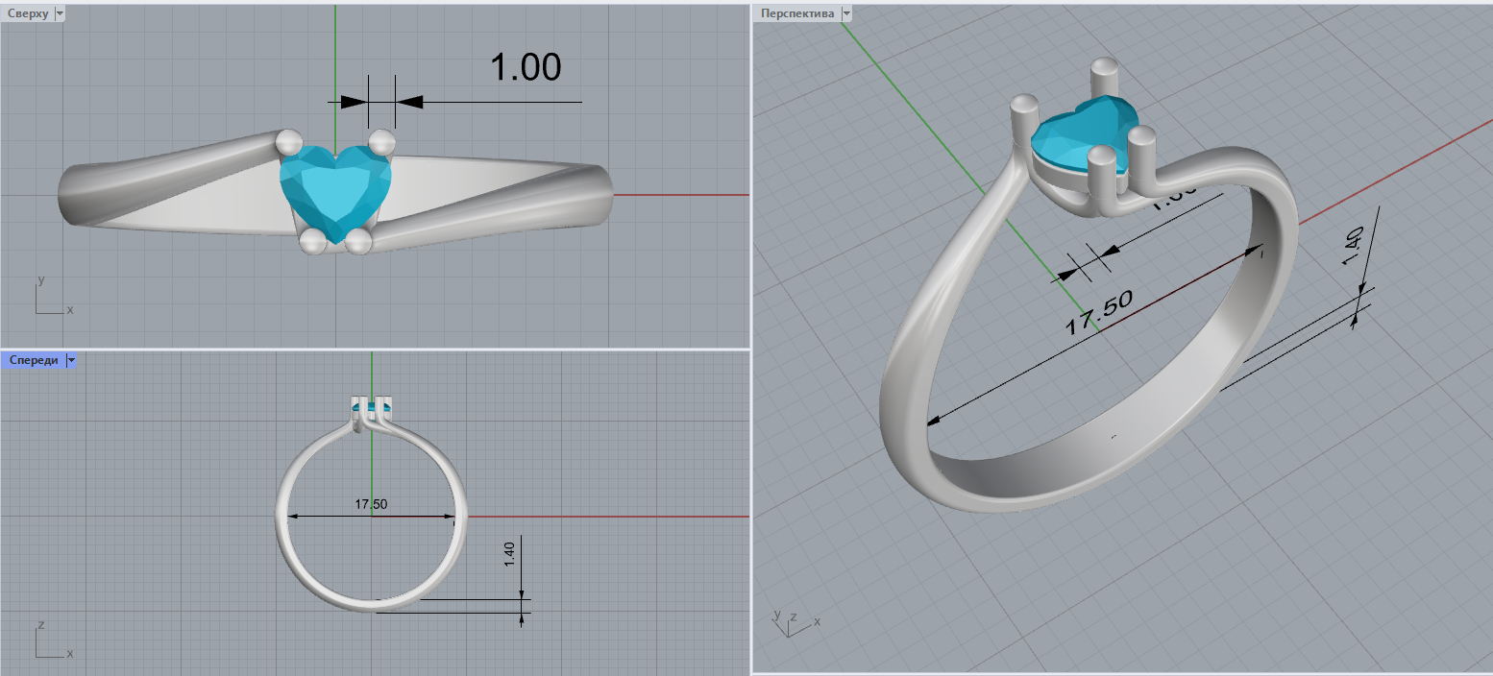This screenshot has width=1493, height=676.
Task: Select the blue heart gem in perspective view
Action: click(x=1081, y=134)
